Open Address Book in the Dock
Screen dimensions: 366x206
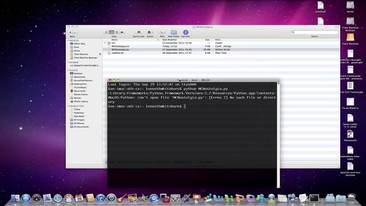point(90,199)
